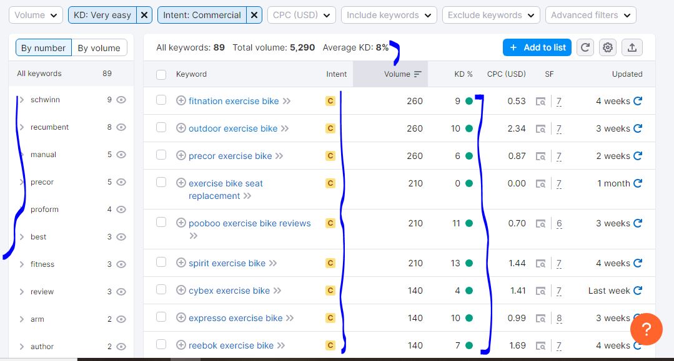
Task: Expand the review keyword group
Action: pyautogui.click(x=21, y=292)
